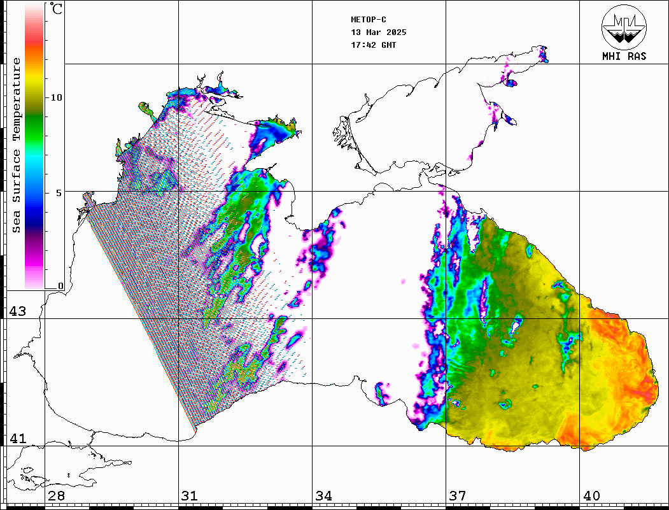Image resolution: width=669 pixels, height=510 pixels.
Task: Select the METOP-C satellite label
Action: pyautogui.click(x=369, y=20)
